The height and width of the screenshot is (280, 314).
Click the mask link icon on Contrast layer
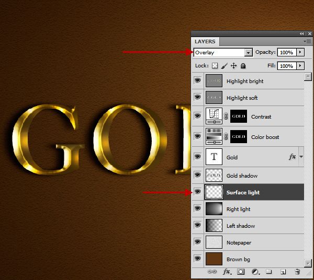coord(226,116)
